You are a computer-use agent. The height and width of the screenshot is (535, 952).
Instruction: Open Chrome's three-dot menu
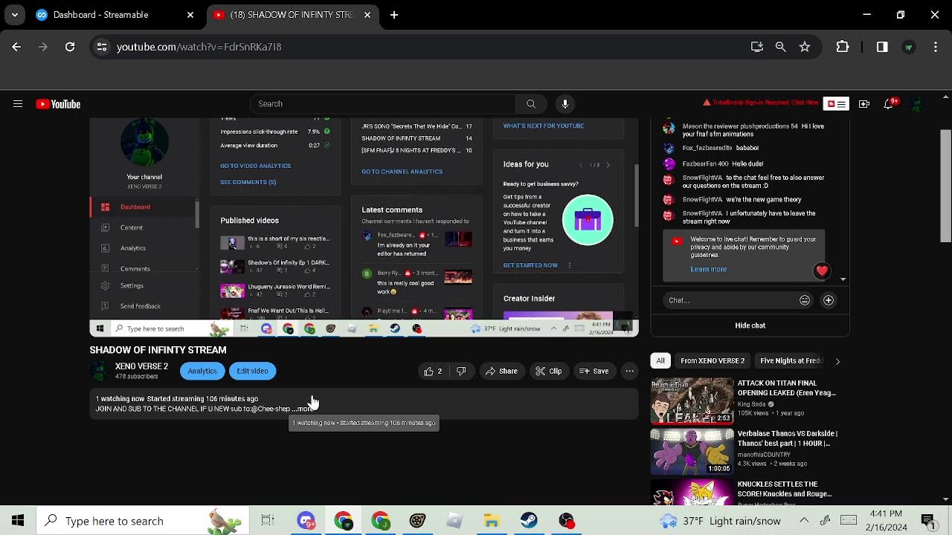(934, 47)
